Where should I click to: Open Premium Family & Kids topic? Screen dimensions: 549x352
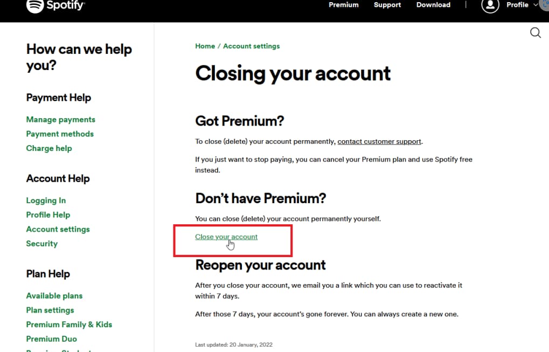pos(69,325)
